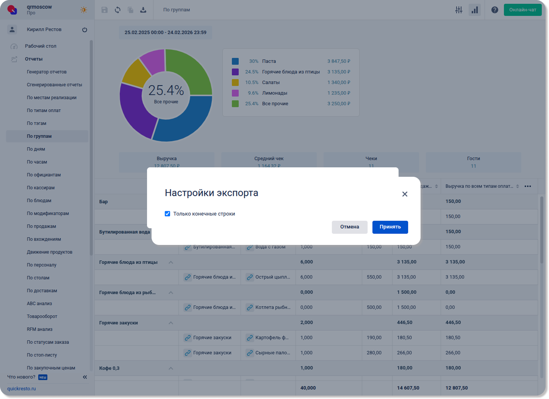Image resolution: width=549 pixels, height=399 pixels.
Task: Collapse the "Горячие блюда из птицы" group
Action: click(171, 262)
